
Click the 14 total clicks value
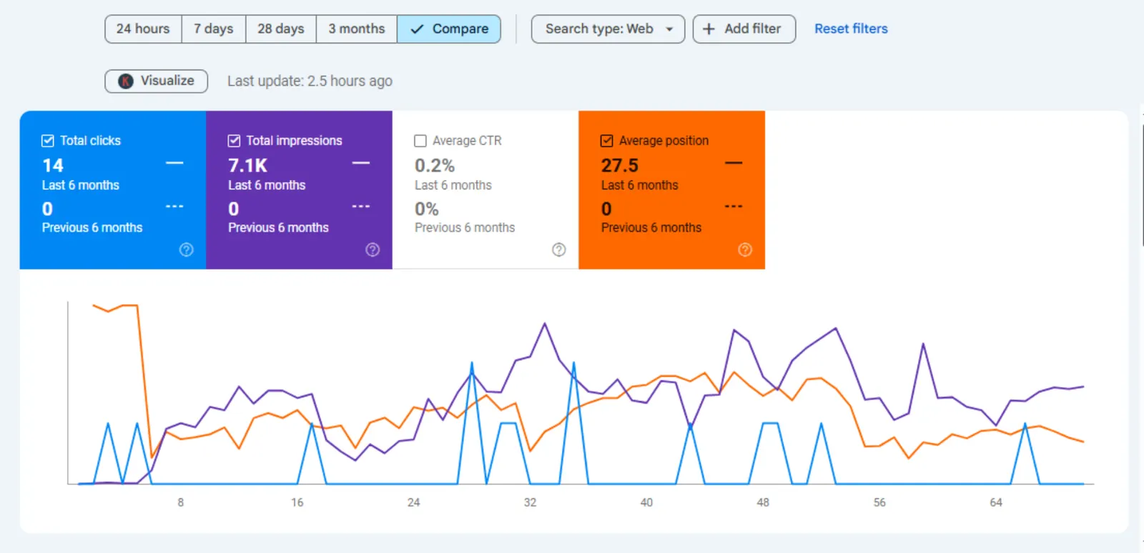[x=53, y=166]
